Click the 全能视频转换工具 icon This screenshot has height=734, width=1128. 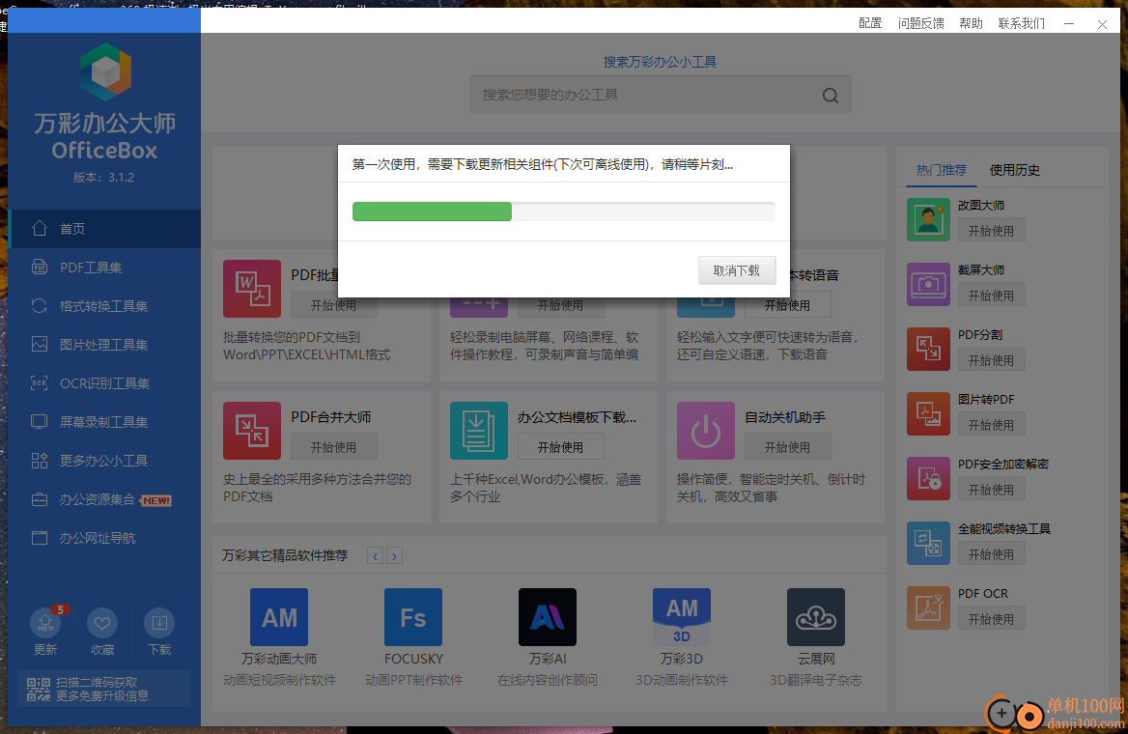pos(928,544)
